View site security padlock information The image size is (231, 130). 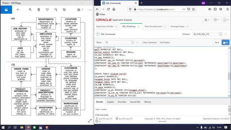135,9
